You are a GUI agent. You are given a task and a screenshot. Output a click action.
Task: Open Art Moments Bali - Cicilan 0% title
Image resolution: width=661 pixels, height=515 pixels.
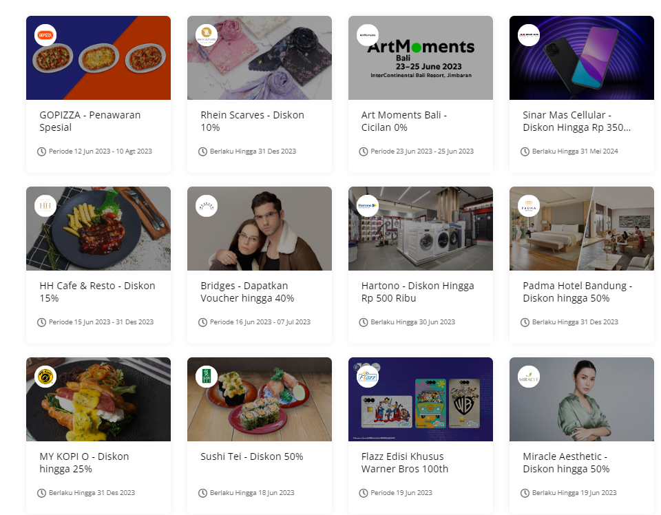tap(404, 121)
